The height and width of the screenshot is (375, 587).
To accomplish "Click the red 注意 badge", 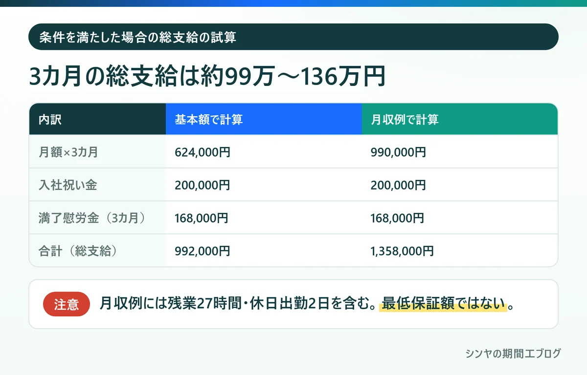I will click(x=67, y=304).
